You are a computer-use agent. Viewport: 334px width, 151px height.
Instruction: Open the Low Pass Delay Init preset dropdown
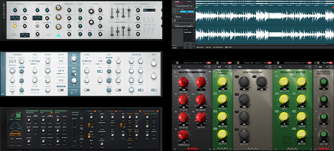click(x=252, y=67)
